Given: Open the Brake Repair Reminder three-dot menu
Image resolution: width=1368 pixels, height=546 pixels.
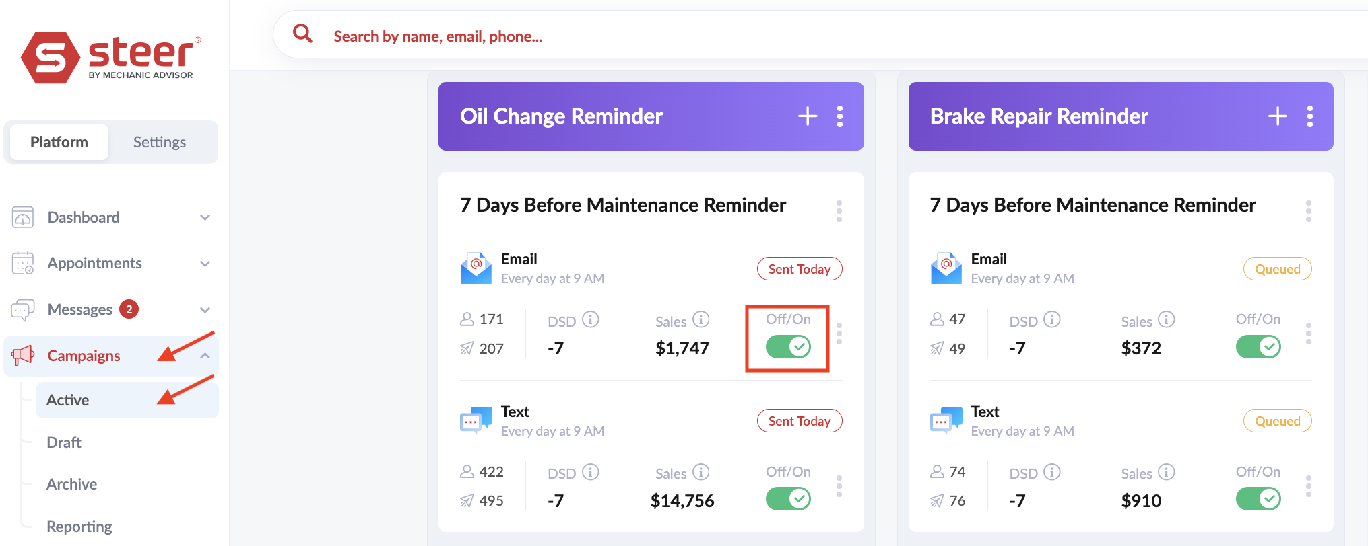Looking at the screenshot, I should 1310,116.
